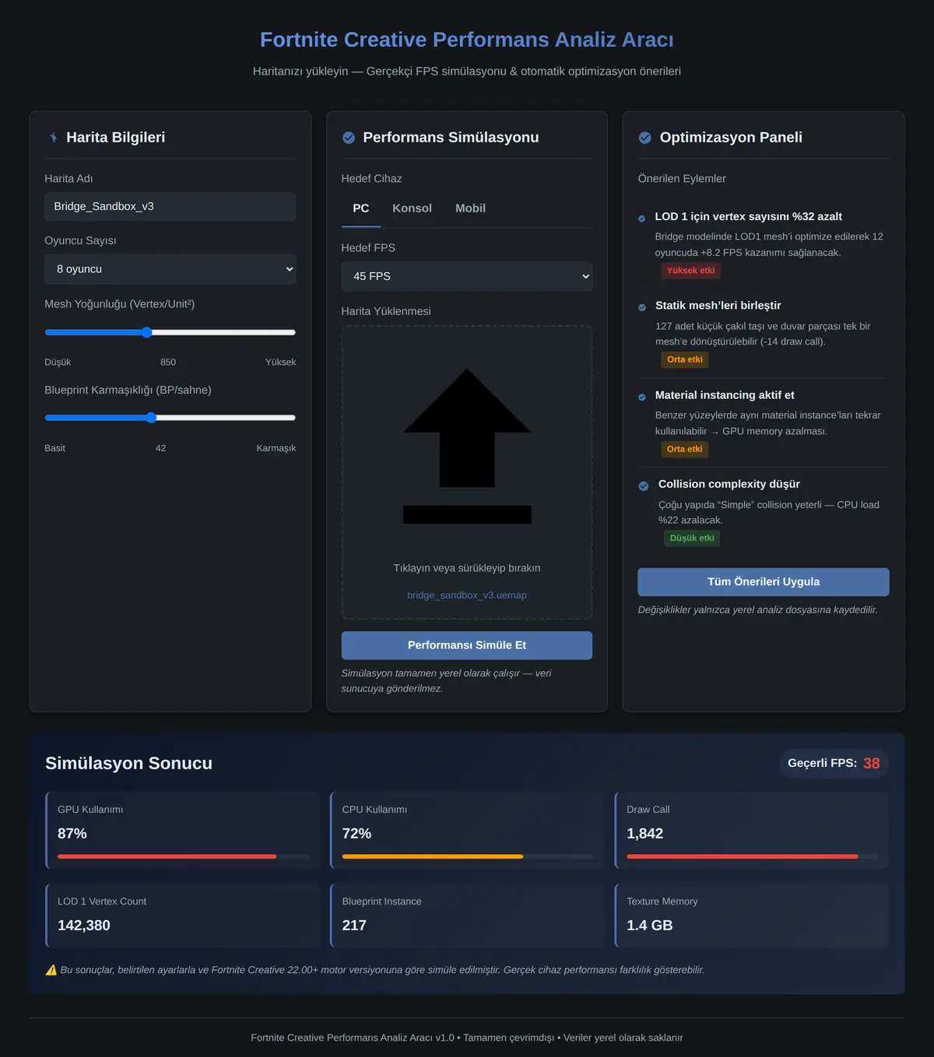Click the icon beside Harita Bilgileri heading

point(53,138)
